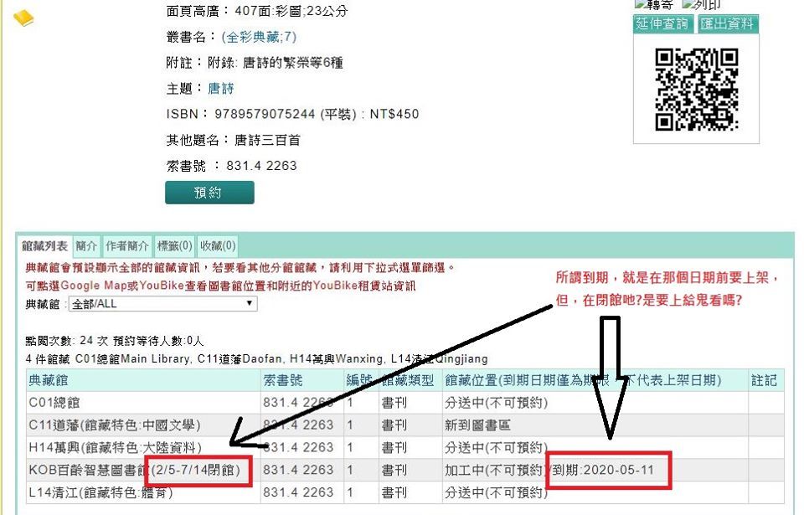Select the 作者簡介 tab

point(127,246)
